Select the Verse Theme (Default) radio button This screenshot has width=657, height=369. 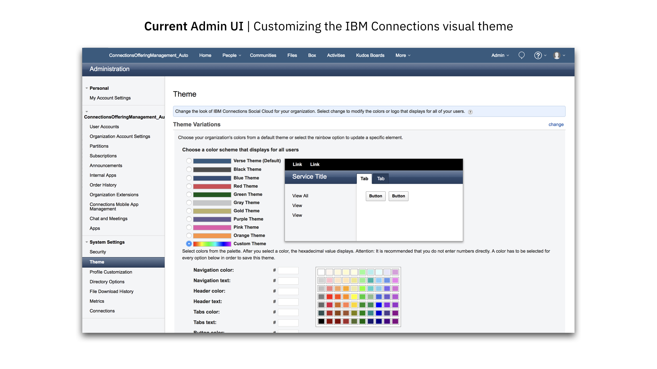pos(189,161)
